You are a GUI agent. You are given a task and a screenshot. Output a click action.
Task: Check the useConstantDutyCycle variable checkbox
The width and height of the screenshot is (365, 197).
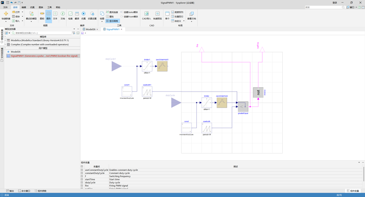coord(82,170)
